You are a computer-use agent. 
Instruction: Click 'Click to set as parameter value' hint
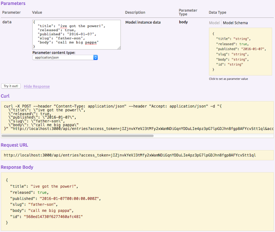pyautogui.click(x=228, y=79)
